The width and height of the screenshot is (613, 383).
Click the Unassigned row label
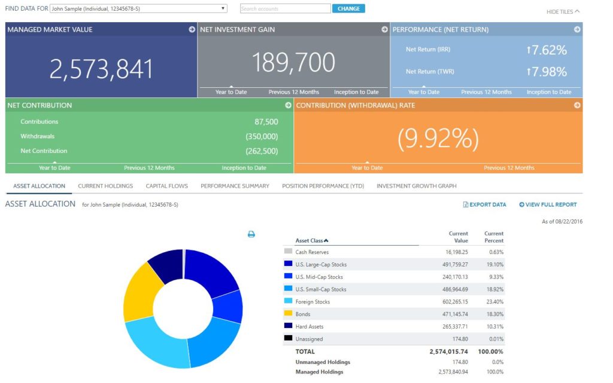(309, 339)
